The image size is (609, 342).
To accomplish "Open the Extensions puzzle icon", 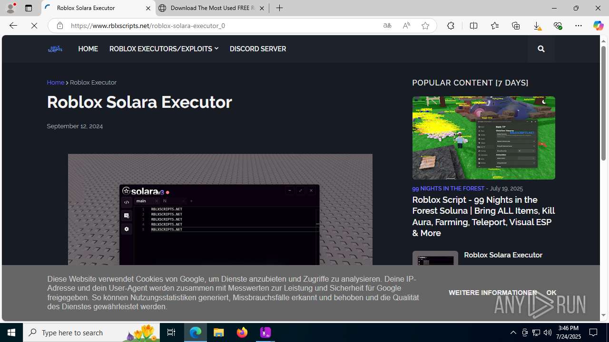I will (451, 26).
